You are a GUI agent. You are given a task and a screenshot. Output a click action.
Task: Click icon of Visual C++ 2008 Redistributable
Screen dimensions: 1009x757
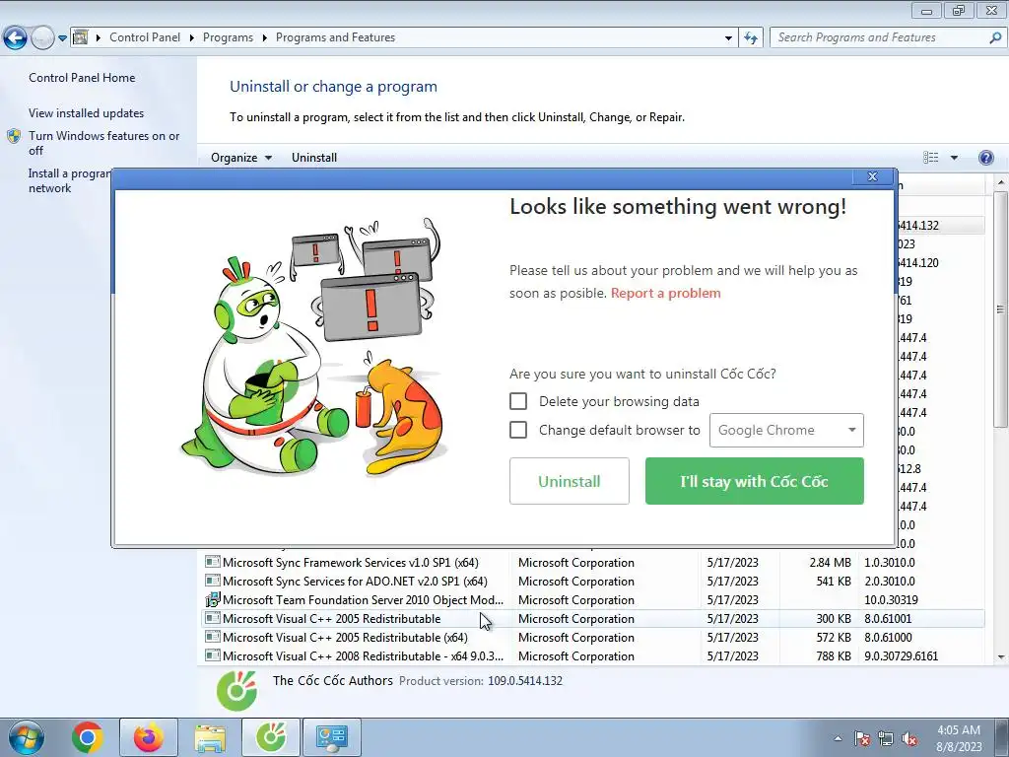[x=213, y=655]
